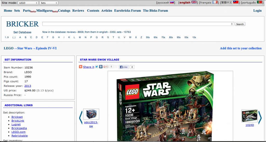Switch language to français

206,3
